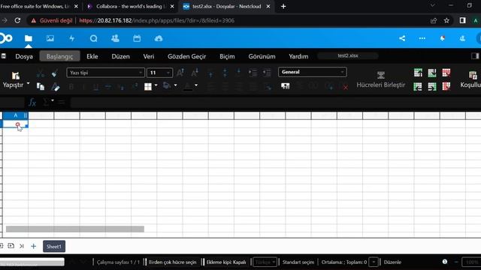
Task: Click the cloud download icon in Nextcloud header
Action: [x=159, y=38]
